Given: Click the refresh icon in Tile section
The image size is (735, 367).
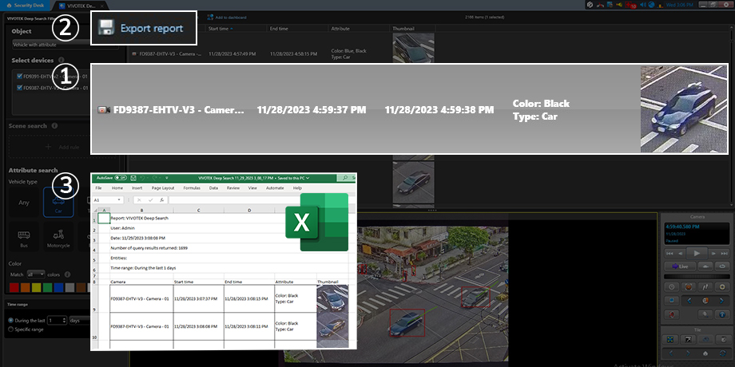Looking at the screenshot, I should click(x=722, y=353).
